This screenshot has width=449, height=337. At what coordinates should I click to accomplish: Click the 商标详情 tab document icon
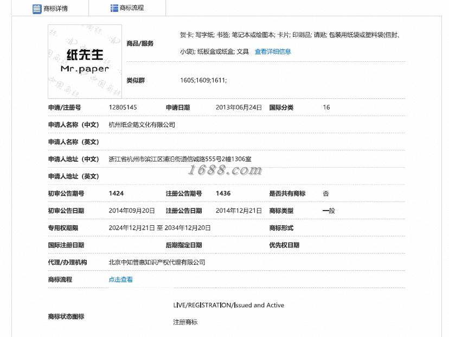[37, 9]
